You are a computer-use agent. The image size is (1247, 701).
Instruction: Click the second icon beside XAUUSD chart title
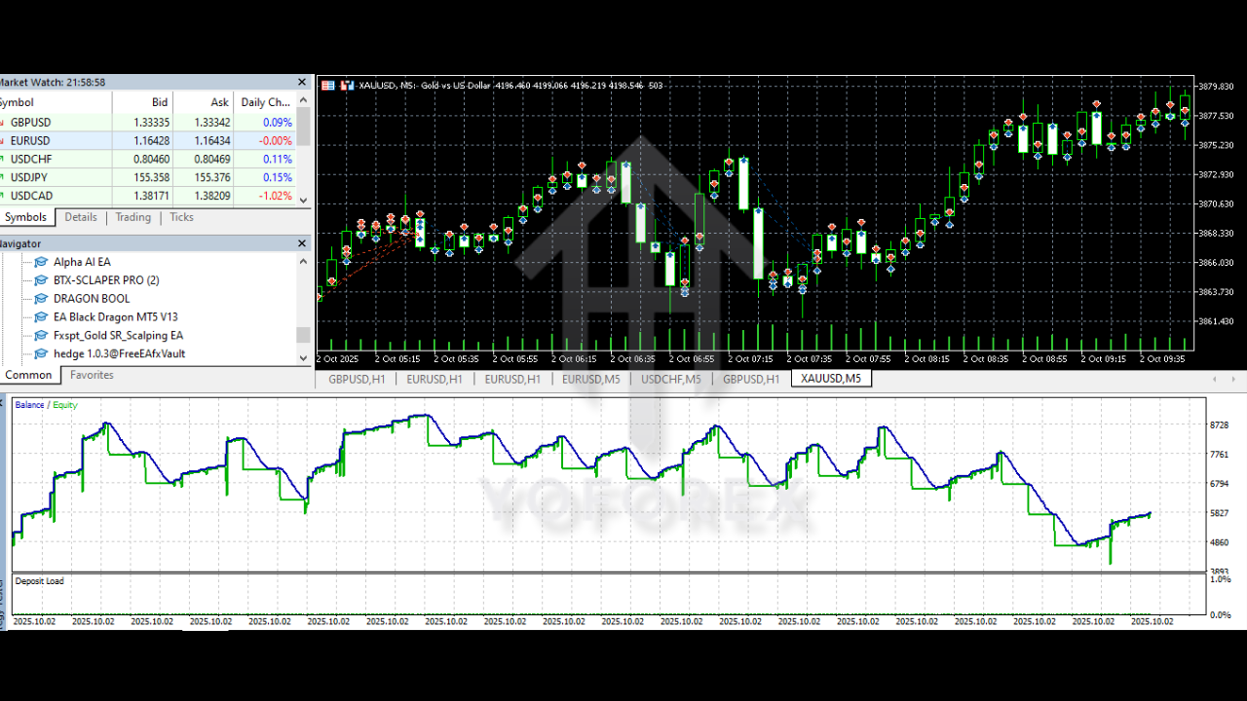tap(347, 86)
